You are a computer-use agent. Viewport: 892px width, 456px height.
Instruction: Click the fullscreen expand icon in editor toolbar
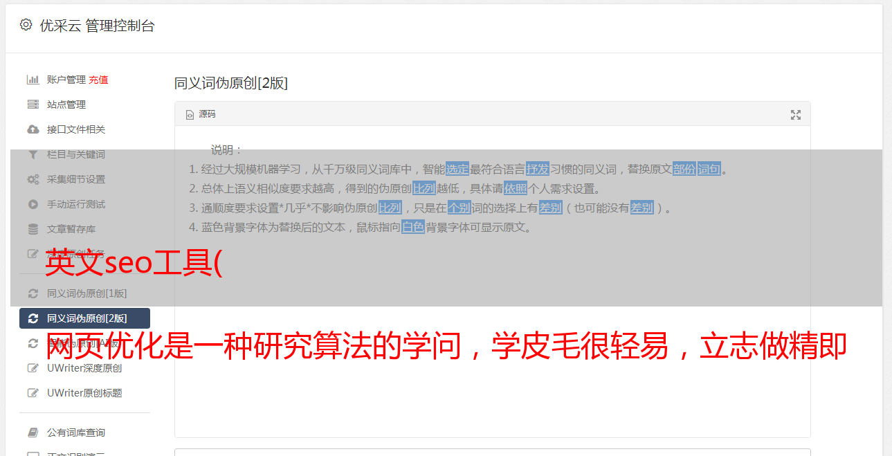click(796, 115)
